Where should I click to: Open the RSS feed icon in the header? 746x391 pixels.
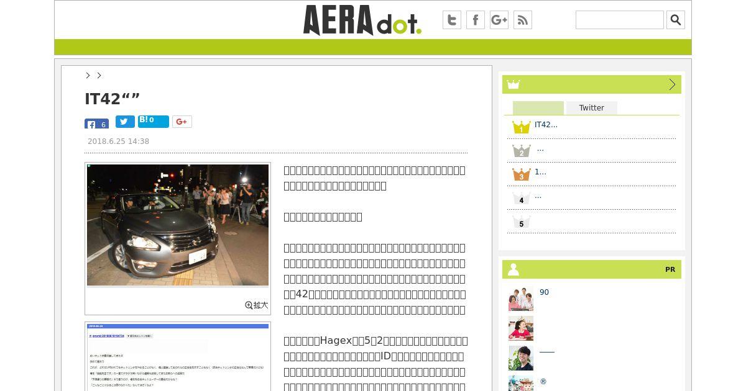[x=523, y=20]
